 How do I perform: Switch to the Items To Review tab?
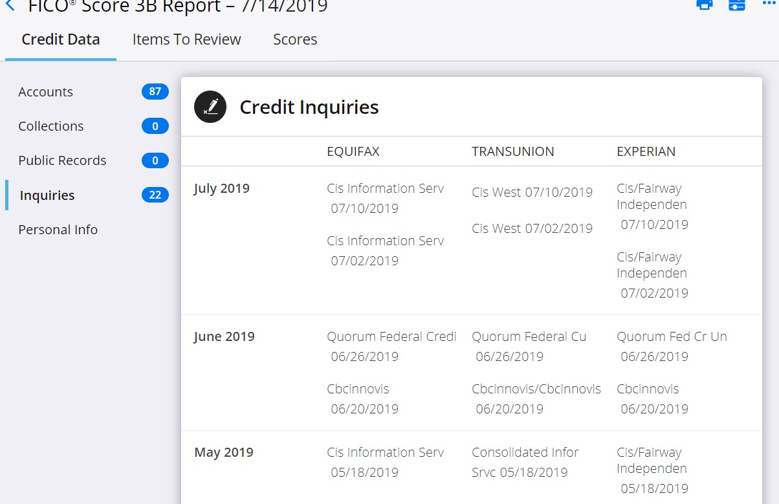[x=186, y=39]
